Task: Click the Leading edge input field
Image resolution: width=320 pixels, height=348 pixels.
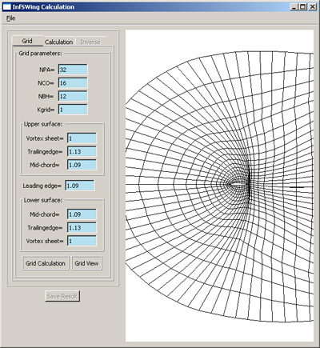Action: (x=79, y=186)
